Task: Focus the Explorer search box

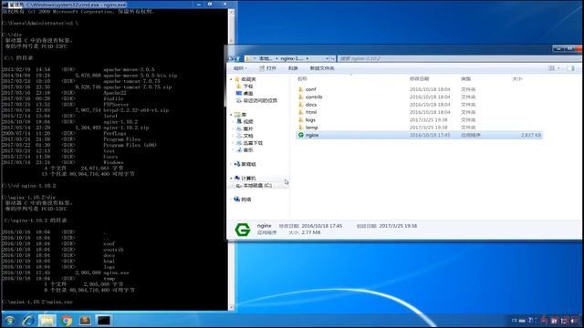Action: 459,58
